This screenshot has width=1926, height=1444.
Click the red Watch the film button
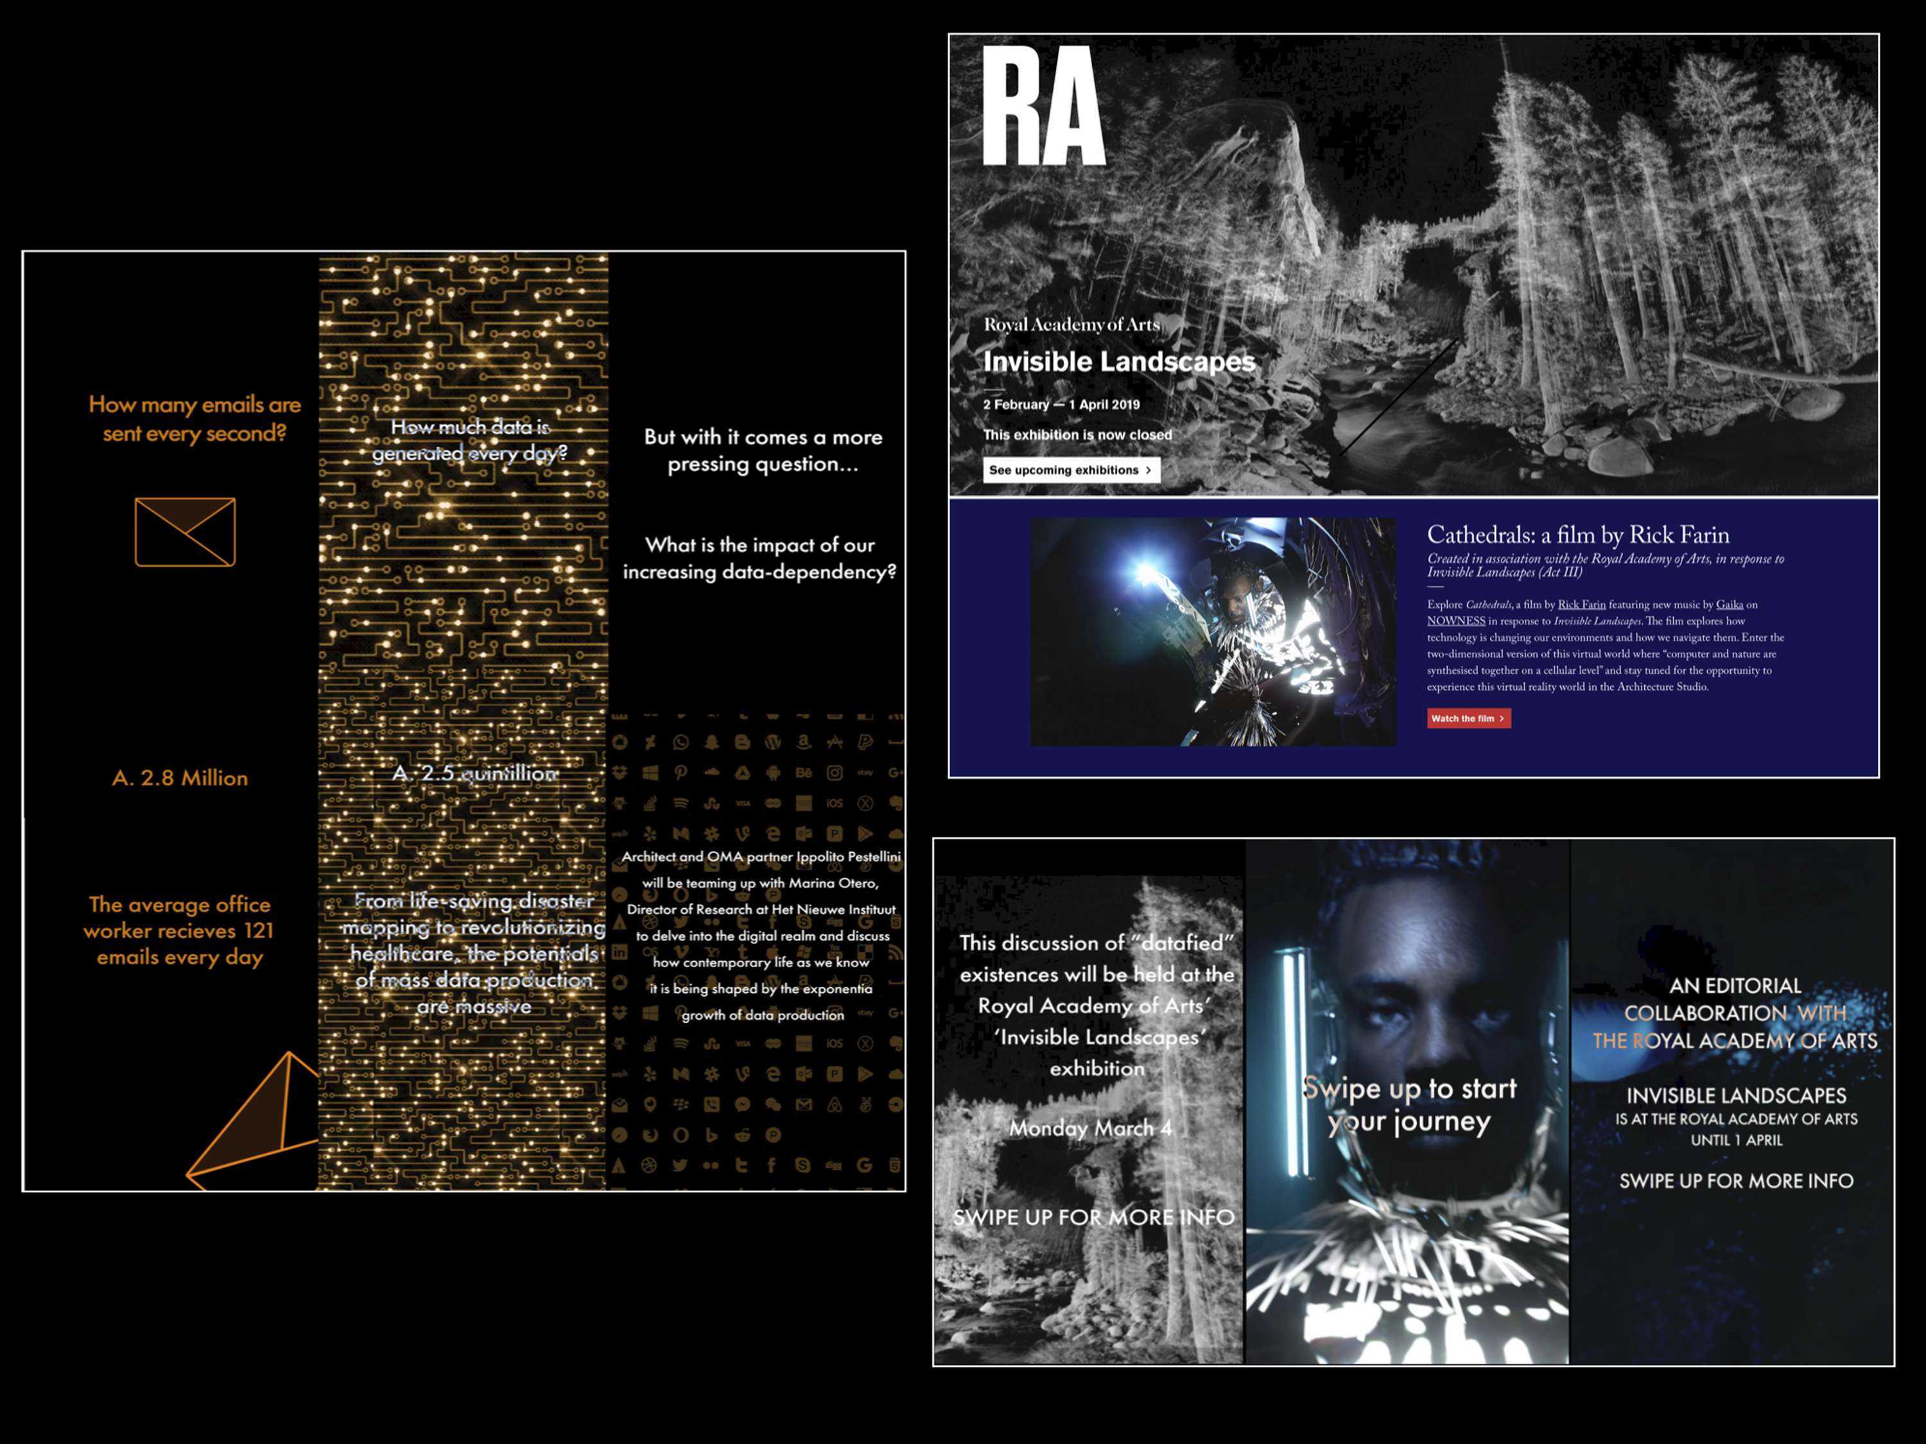[1468, 718]
